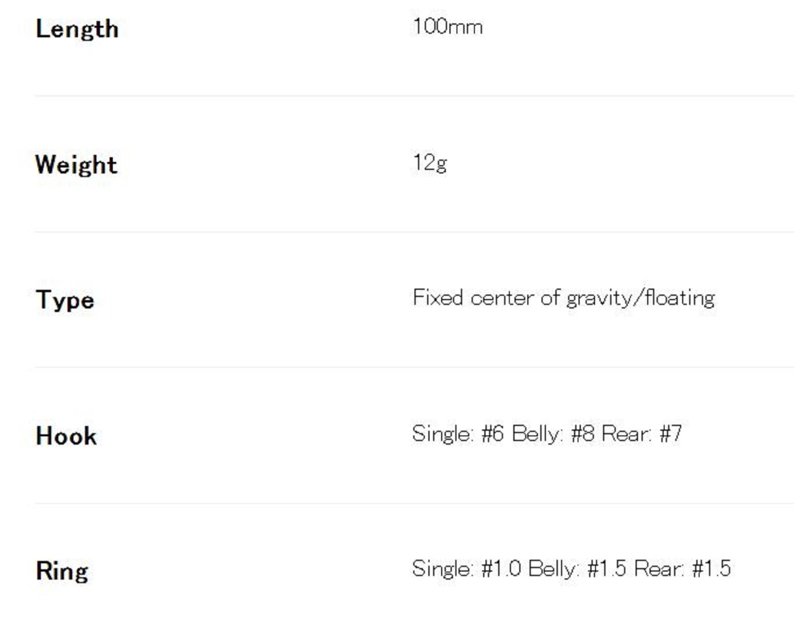Click the Length row label
Screen dimensions: 794x632
[77, 29]
